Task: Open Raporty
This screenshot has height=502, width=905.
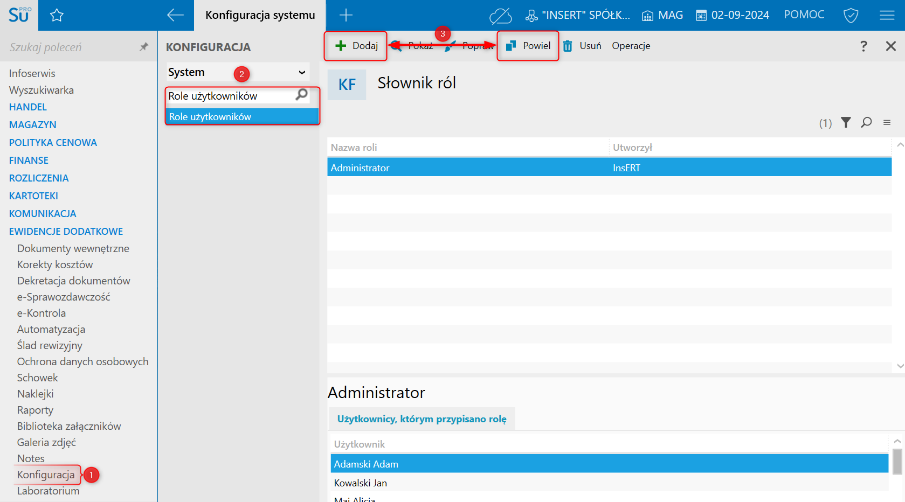Action: click(x=35, y=410)
